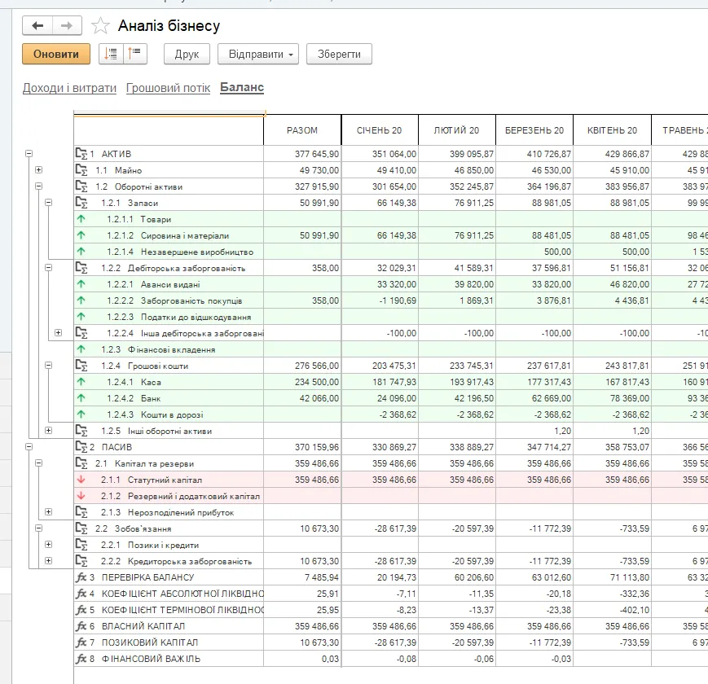The height and width of the screenshot is (684, 708).
Task: Expand 2.1.3 Нерозподілений прибуток group
Action: pyautogui.click(x=49, y=512)
